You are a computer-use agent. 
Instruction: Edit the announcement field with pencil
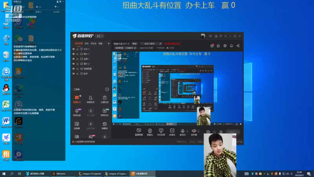151,44
